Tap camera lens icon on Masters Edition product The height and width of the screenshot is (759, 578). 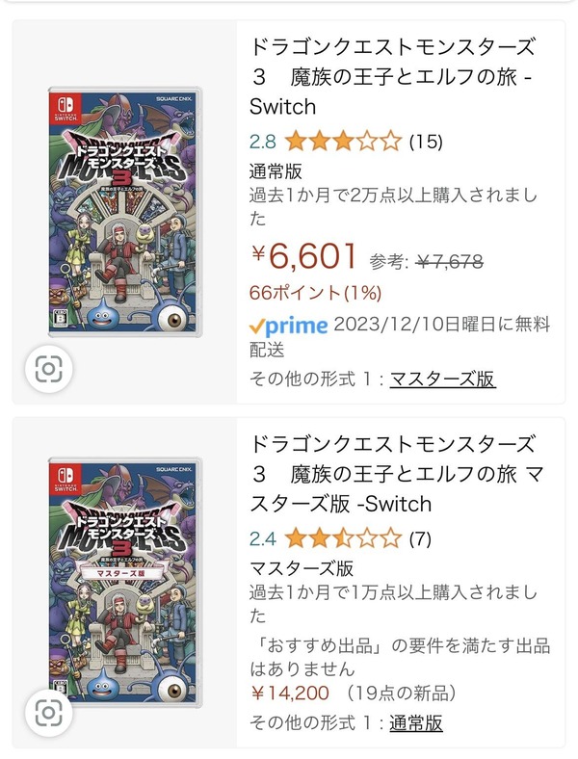point(48,715)
